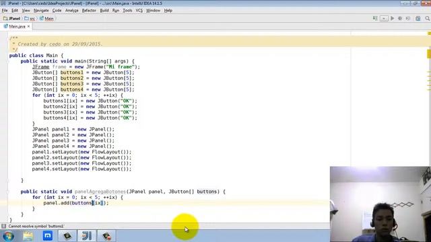Open the Project Structure icon
Viewport: 431px width, 242px height.
[x=418, y=18]
